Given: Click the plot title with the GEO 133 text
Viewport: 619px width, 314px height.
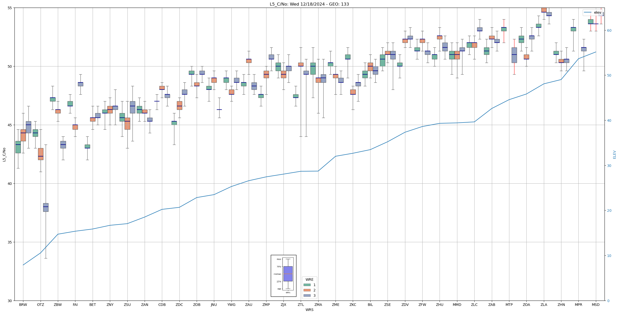Looking at the screenshot, I should pyautogui.click(x=309, y=4).
